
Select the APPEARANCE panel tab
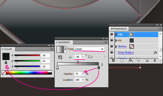(119, 29)
